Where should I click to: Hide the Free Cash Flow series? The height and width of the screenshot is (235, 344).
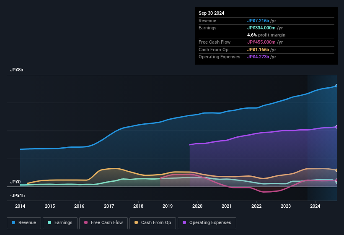103,223
